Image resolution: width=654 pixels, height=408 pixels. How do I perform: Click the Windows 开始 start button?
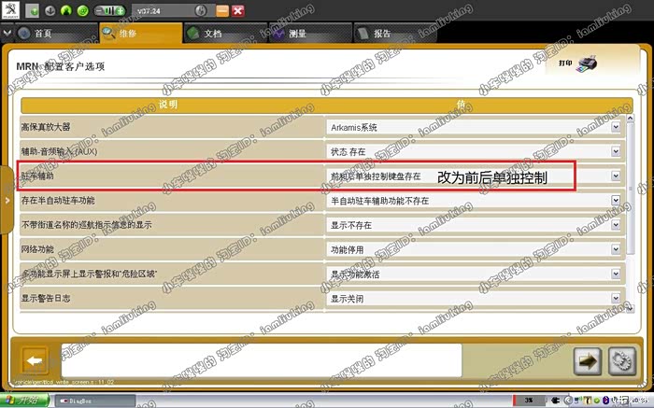coord(22,401)
